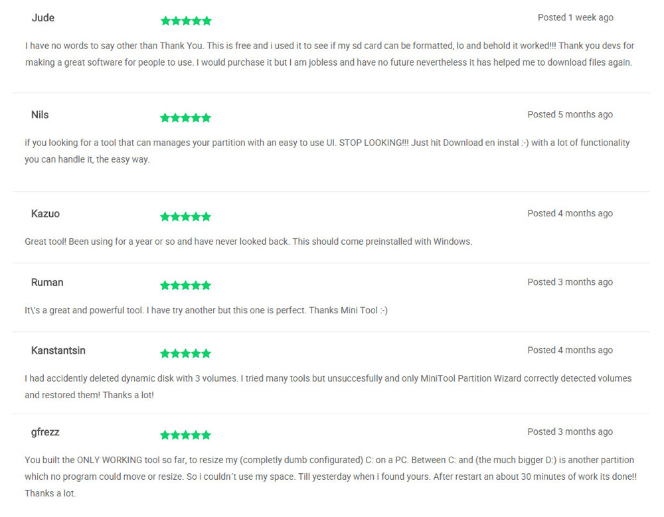This screenshot has width=664, height=517.
Task: Click Ruman's green star rating
Action: [186, 285]
